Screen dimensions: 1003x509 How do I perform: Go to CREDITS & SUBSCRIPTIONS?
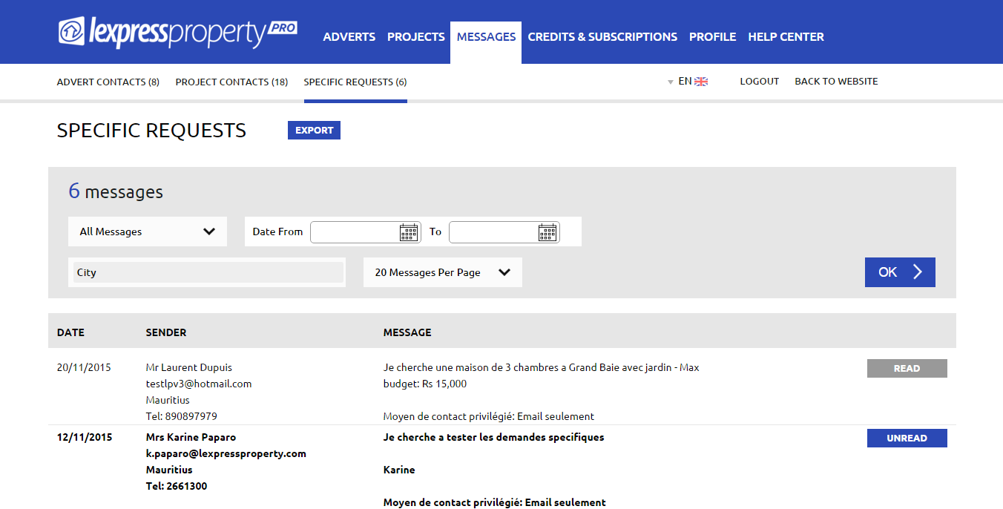click(x=602, y=36)
